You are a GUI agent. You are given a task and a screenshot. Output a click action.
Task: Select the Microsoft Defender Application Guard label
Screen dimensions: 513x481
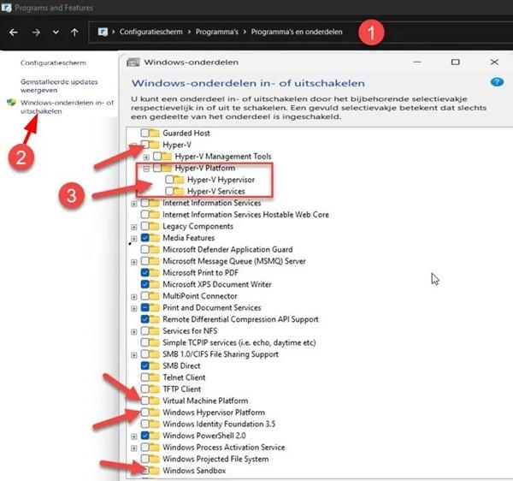227,249
